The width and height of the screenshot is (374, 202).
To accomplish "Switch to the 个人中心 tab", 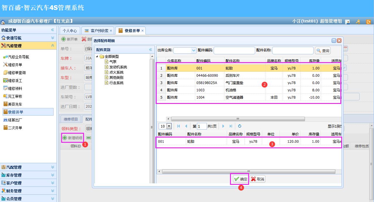I will (x=70, y=30).
